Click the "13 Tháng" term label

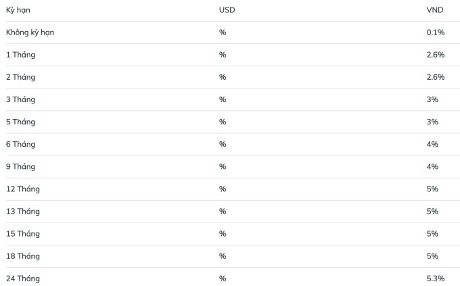click(x=23, y=211)
